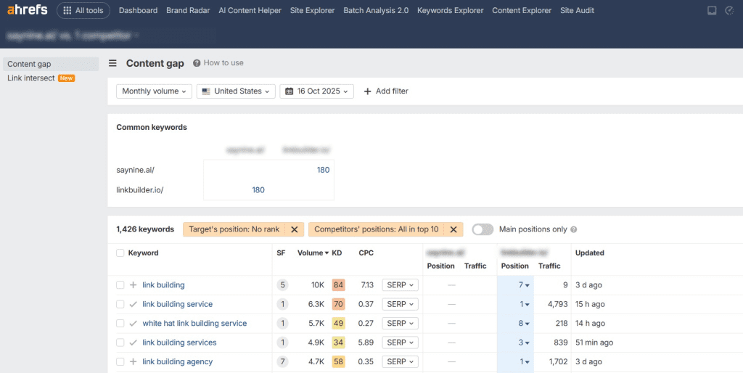Check the link building services checkbox
This screenshot has width=743, height=373.
(x=120, y=343)
